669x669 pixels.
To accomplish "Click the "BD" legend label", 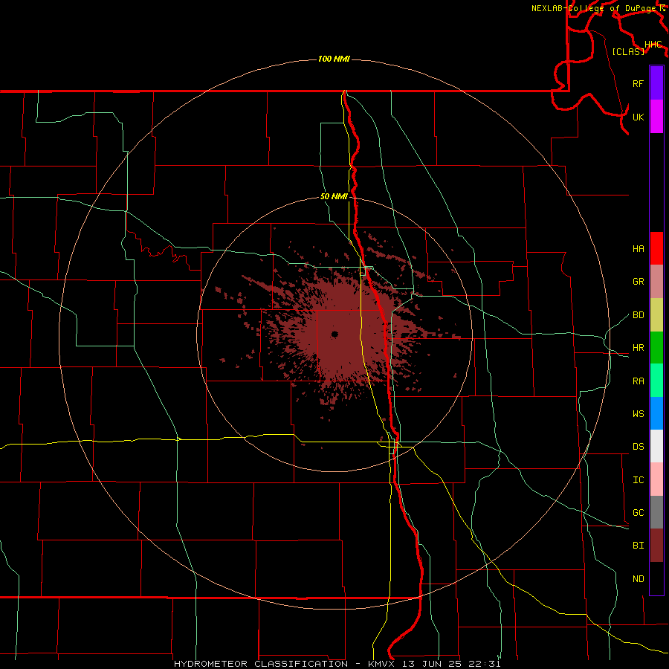I will (x=638, y=315).
